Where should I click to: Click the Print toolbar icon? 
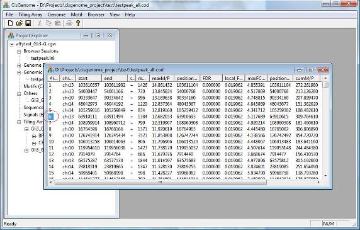pyautogui.click(x=69, y=23)
